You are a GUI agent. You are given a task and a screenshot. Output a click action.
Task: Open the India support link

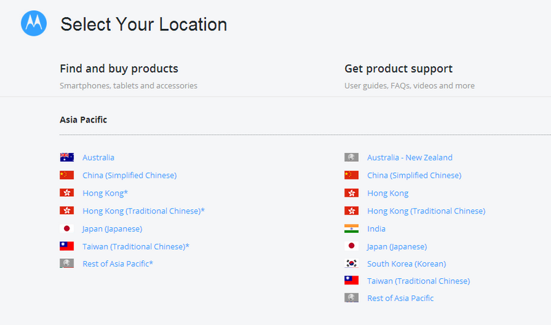tap(376, 229)
